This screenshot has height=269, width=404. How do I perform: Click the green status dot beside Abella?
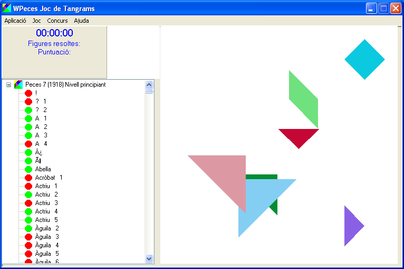[x=28, y=169]
